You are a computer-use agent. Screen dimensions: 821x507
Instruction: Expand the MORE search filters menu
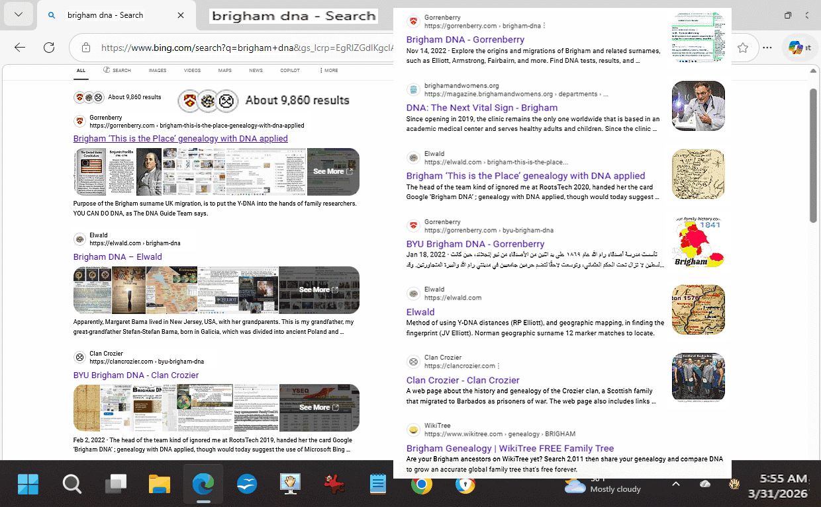(x=328, y=70)
